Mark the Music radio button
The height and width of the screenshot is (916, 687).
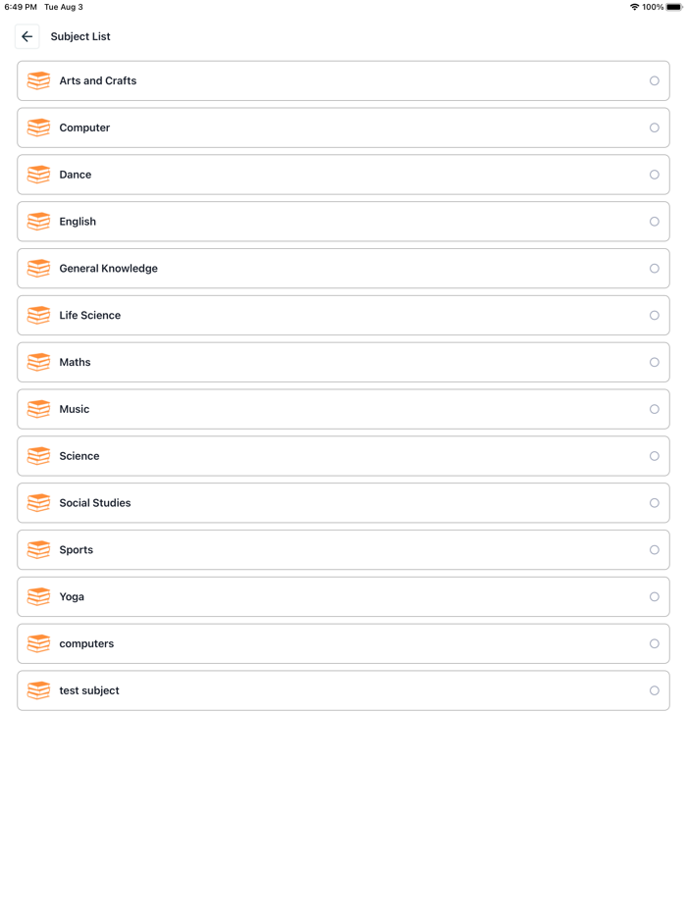[655, 409]
